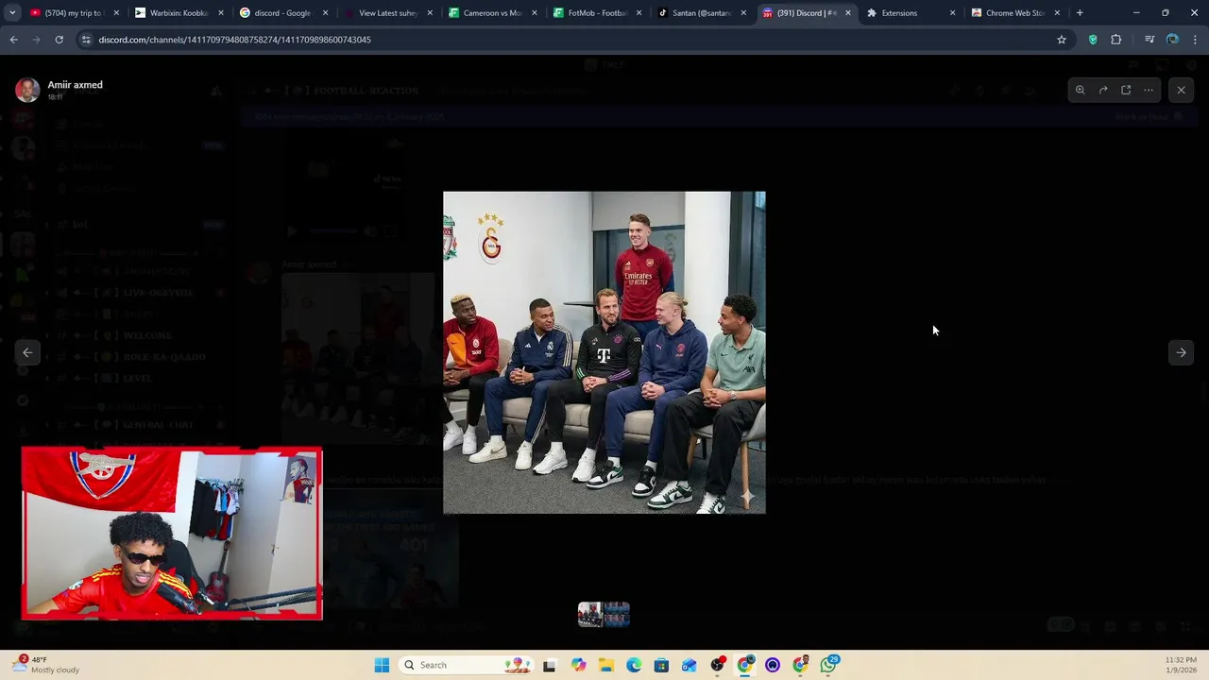The height and width of the screenshot is (680, 1209).
Task: Switch to the 'View Latest suhey' tab
Action: pos(386,13)
